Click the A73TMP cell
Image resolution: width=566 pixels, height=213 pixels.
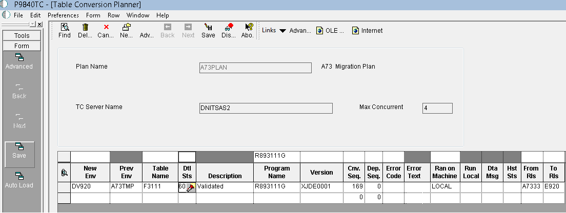click(x=126, y=187)
